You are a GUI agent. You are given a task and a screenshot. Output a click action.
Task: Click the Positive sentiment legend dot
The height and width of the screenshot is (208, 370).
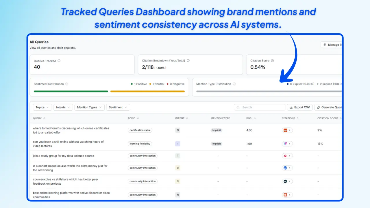click(x=132, y=84)
